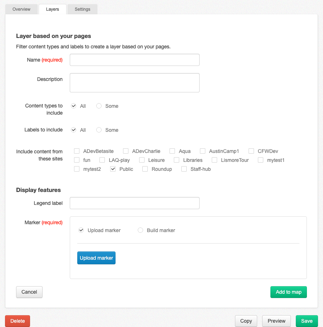Select All for labels to include
Image resolution: width=323 pixels, height=327 pixels.
pyautogui.click(x=74, y=130)
